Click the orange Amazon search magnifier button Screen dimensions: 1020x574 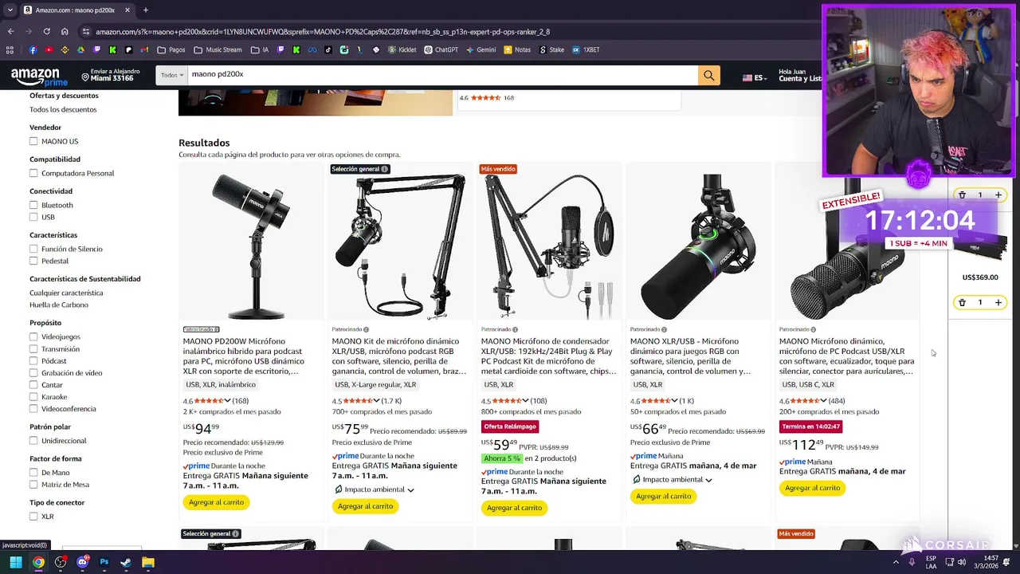click(708, 76)
